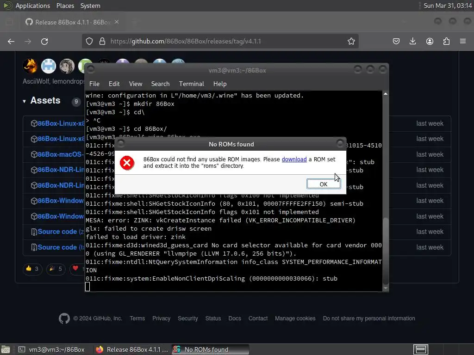474x355 pixels.
Task: Click the terminal vertical scrollbar thumb
Action: point(386,251)
